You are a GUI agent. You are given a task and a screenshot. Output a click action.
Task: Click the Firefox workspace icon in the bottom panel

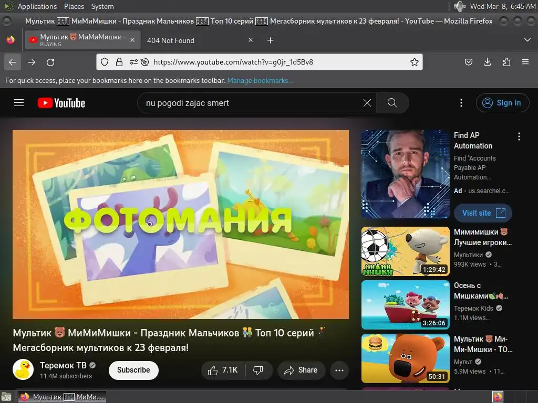[498, 397]
